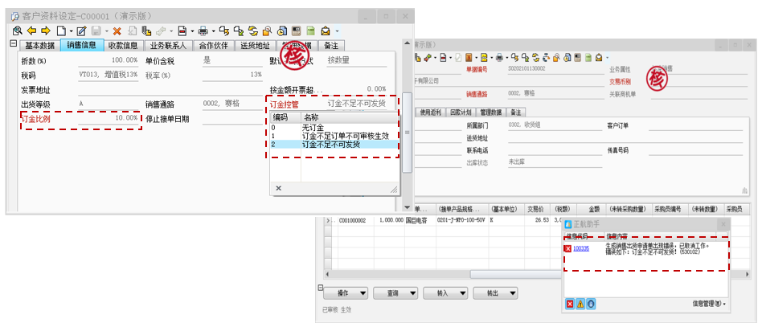This screenshot has height=327, width=762.
Task: Click the edit pencil icon in customer toolbar
Action: (81, 31)
